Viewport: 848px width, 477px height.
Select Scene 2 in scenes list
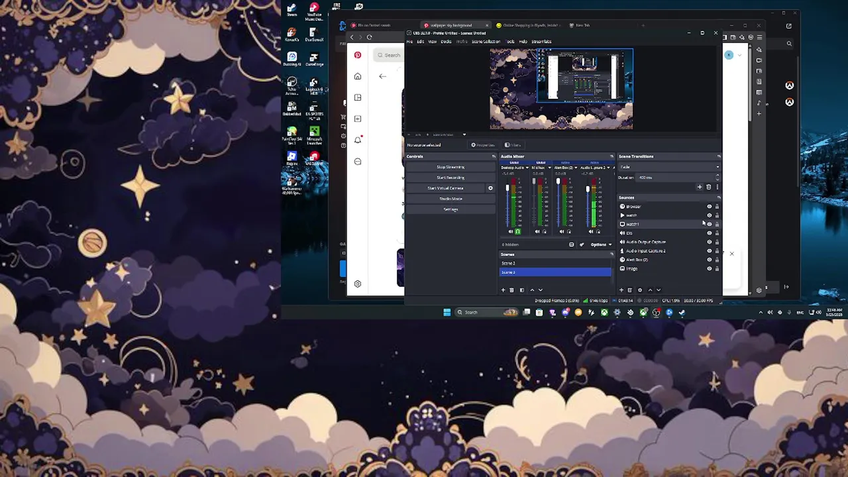click(555, 263)
